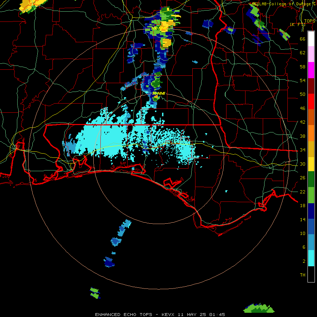The height and width of the screenshot is (317, 317).
Task: Click the "11 MAY 25" date in the caption
Action: 192,315
